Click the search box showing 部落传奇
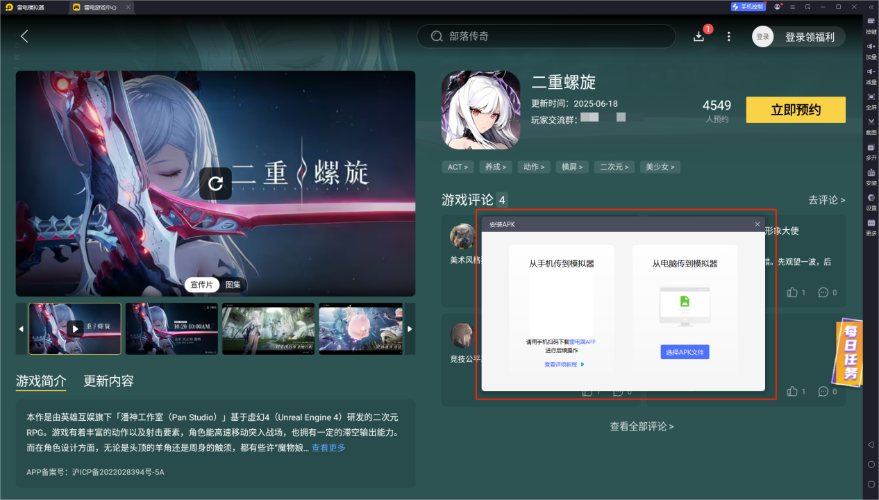879x500 pixels. 546,36
